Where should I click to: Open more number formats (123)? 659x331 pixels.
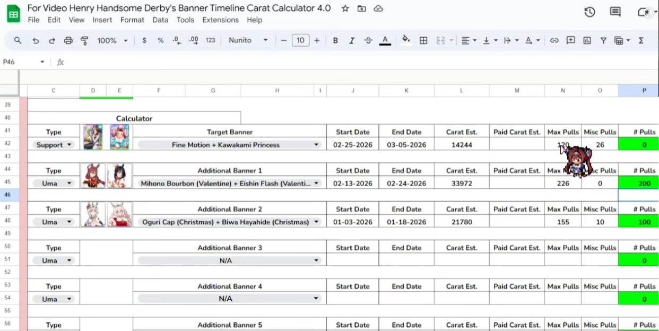click(211, 40)
